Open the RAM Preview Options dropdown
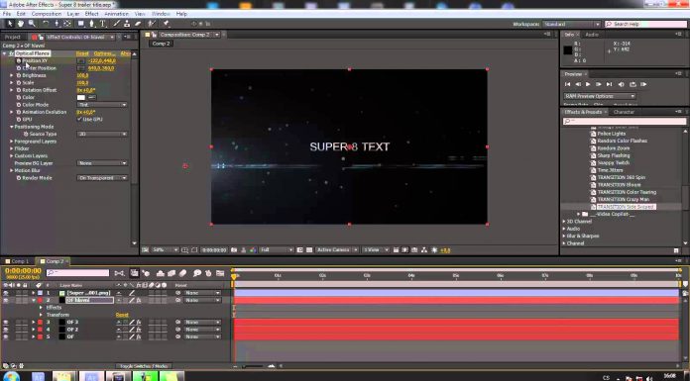690x381 pixels. coord(600,96)
